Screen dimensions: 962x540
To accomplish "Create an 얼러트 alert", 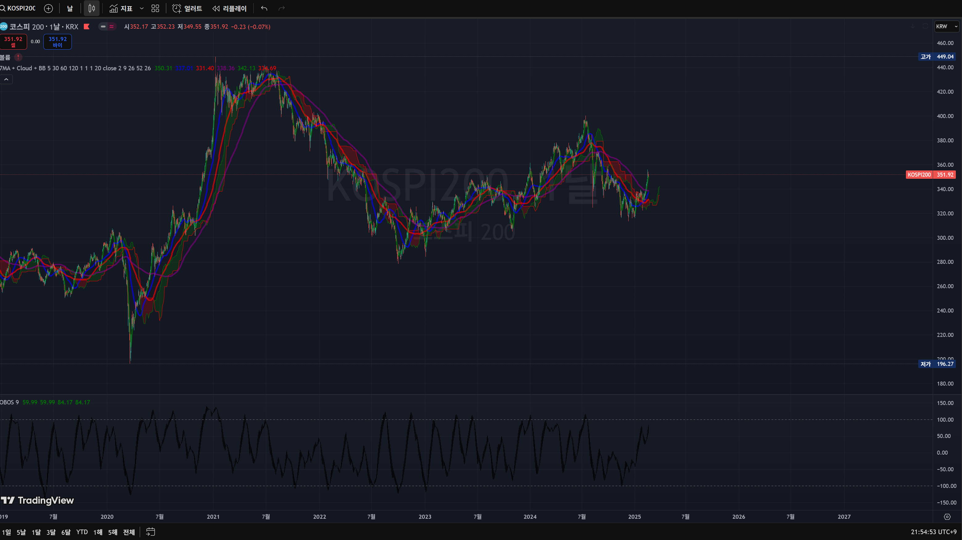I will pyautogui.click(x=187, y=8).
